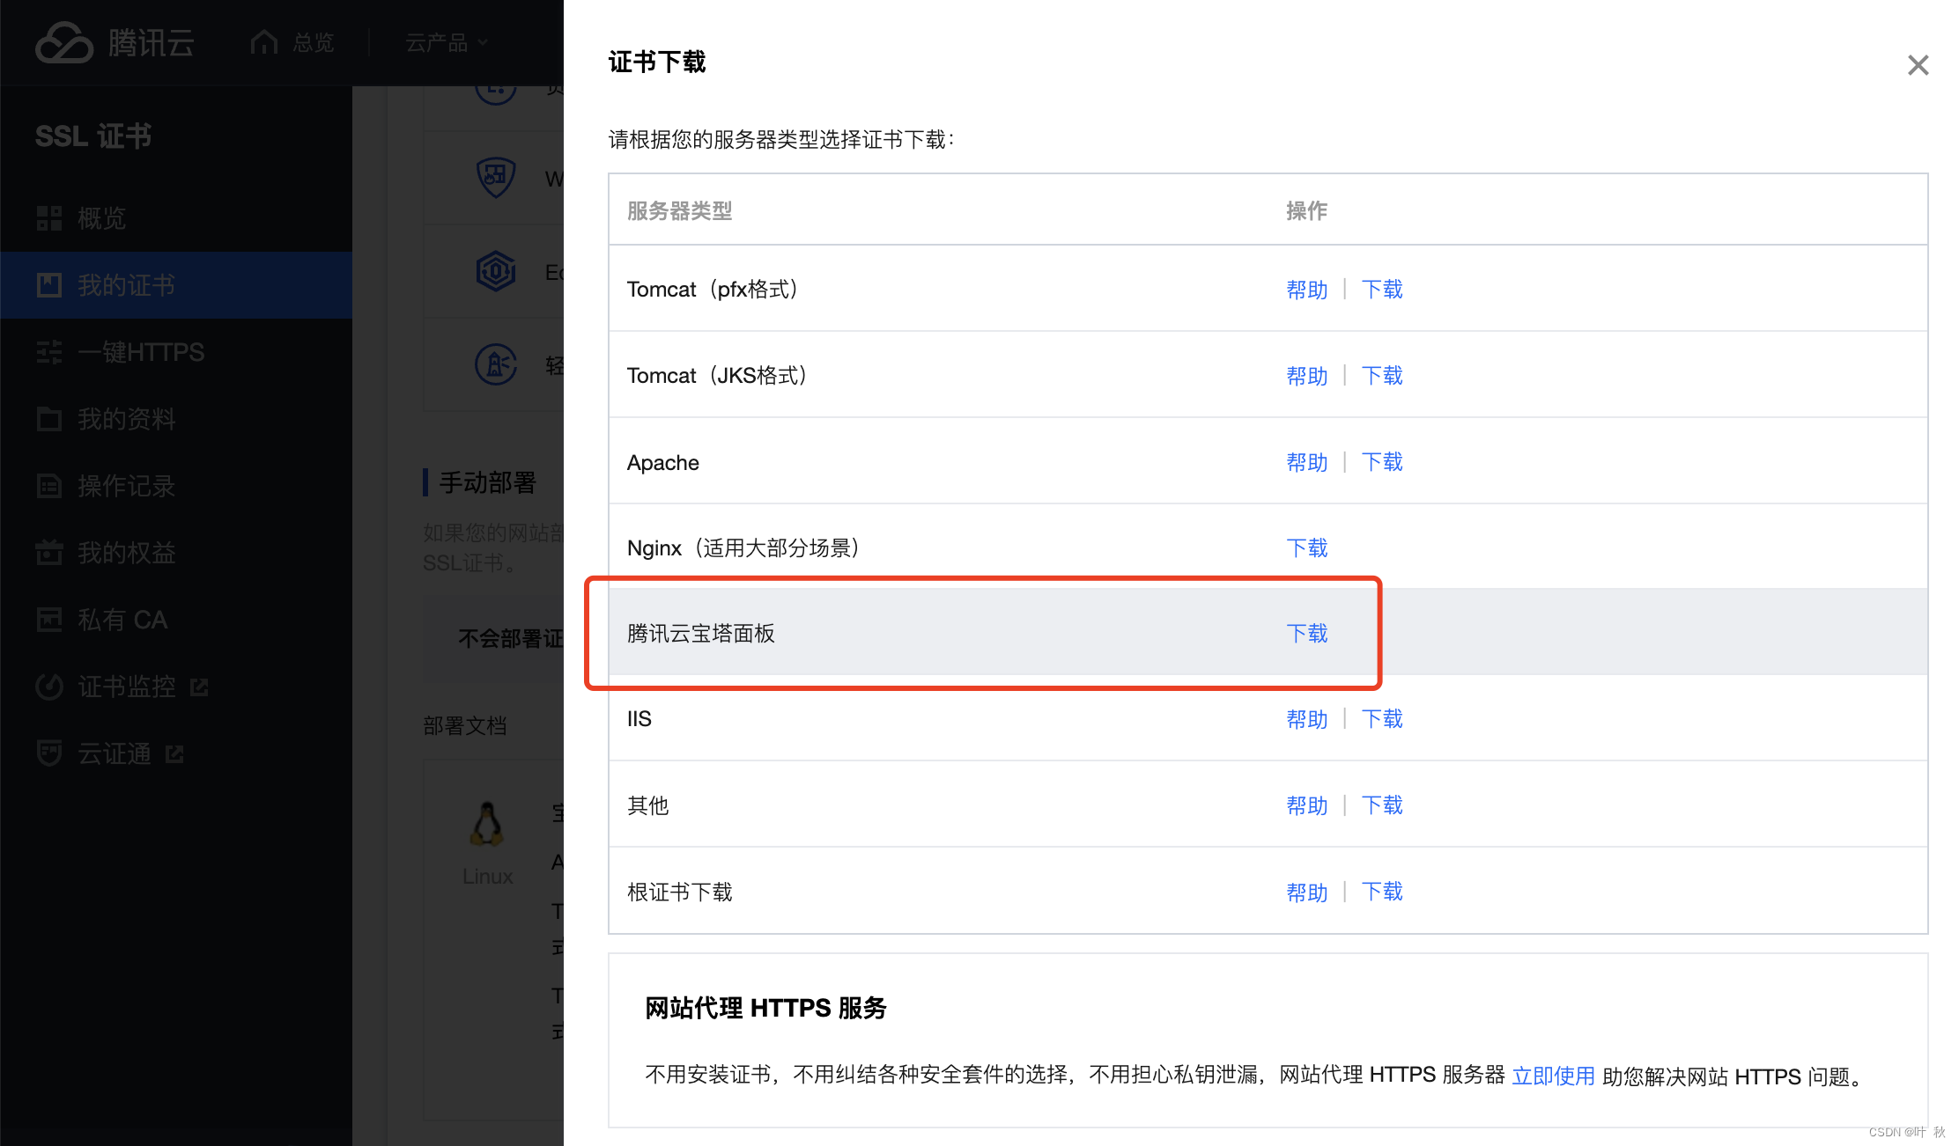Open 帮助 for Apache server type
Screen dimensions: 1959x1146
(1307, 461)
